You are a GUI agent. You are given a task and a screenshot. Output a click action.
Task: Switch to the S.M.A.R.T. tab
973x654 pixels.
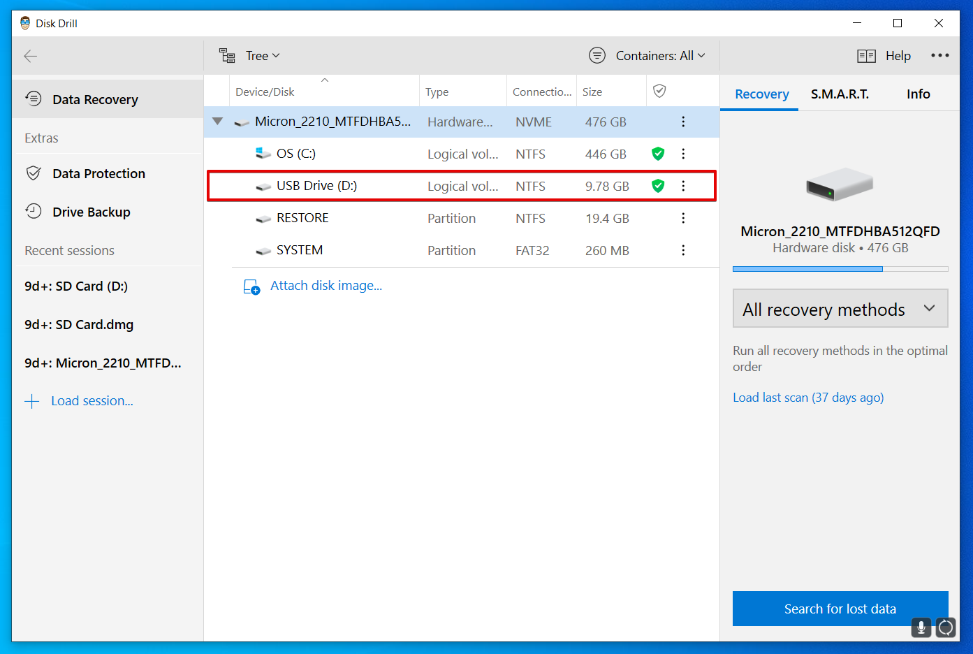click(x=840, y=94)
